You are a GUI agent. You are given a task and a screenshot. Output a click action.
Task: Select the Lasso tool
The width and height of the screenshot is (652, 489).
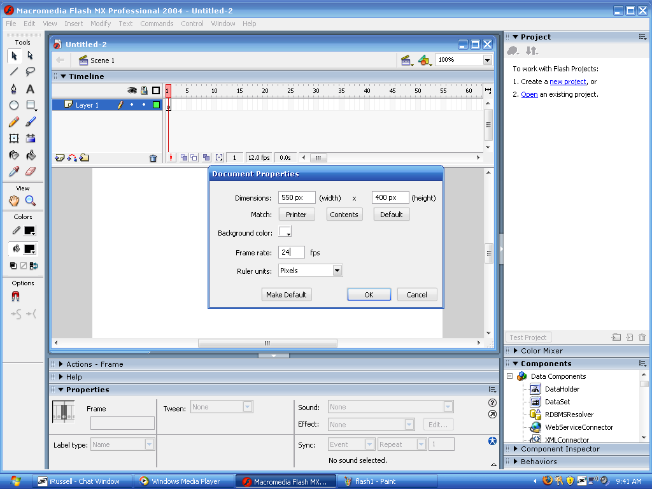30,72
